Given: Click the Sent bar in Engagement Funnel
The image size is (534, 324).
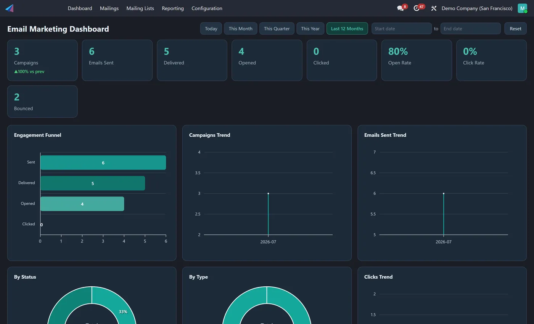Looking at the screenshot, I should tap(103, 163).
